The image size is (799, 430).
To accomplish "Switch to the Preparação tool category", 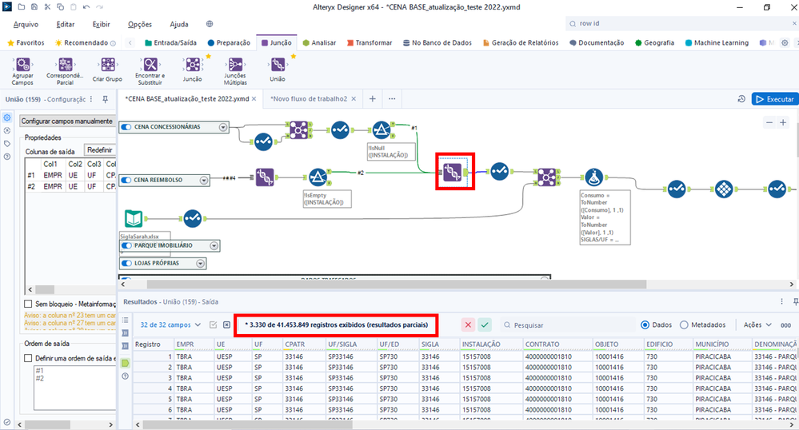I will click(229, 43).
